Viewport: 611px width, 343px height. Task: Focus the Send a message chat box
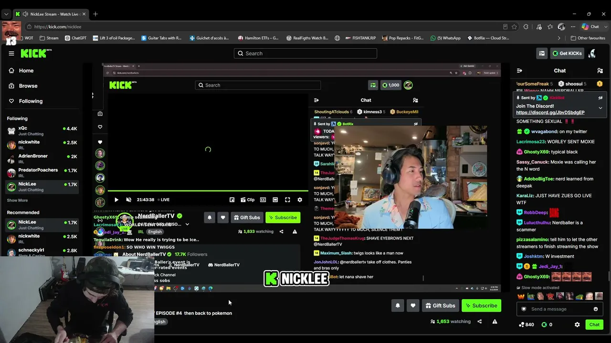[560, 309]
